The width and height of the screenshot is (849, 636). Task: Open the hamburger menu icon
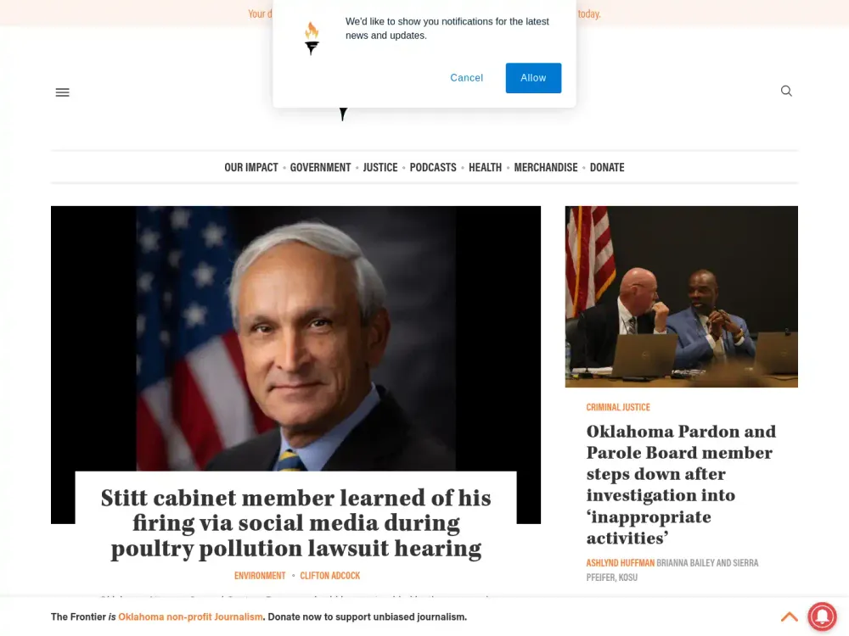(62, 92)
